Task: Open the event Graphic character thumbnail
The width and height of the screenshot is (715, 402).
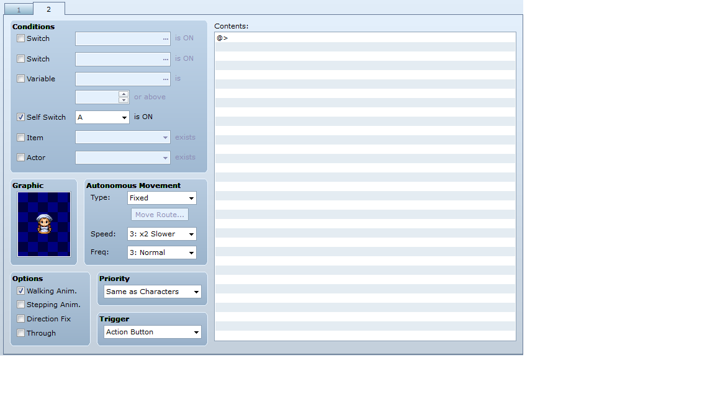Action: [44, 224]
